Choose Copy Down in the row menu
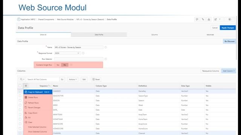 coord(38,113)
